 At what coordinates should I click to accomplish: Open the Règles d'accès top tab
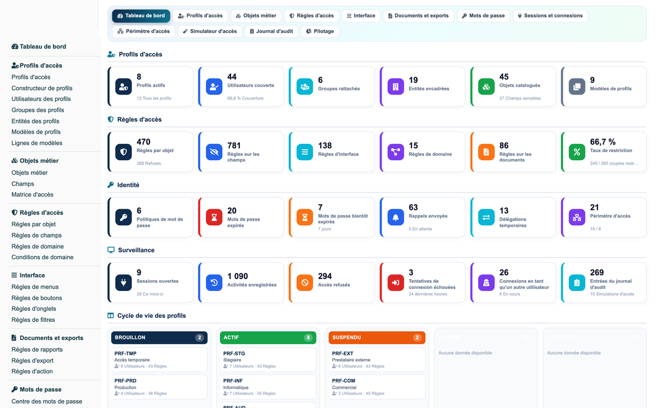312,16
